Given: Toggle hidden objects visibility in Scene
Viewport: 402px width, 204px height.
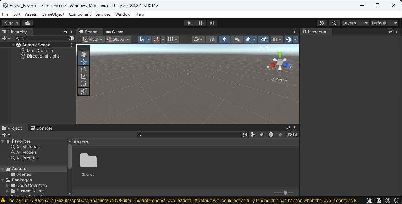Looking at the screenshot, I should 263,39.
